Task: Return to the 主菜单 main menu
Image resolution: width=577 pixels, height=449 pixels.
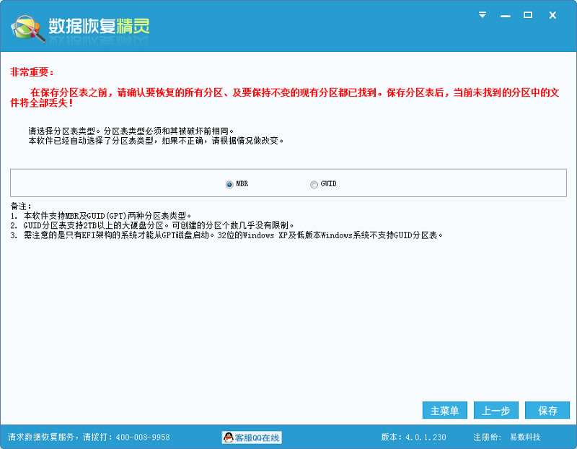Action: 445,410
